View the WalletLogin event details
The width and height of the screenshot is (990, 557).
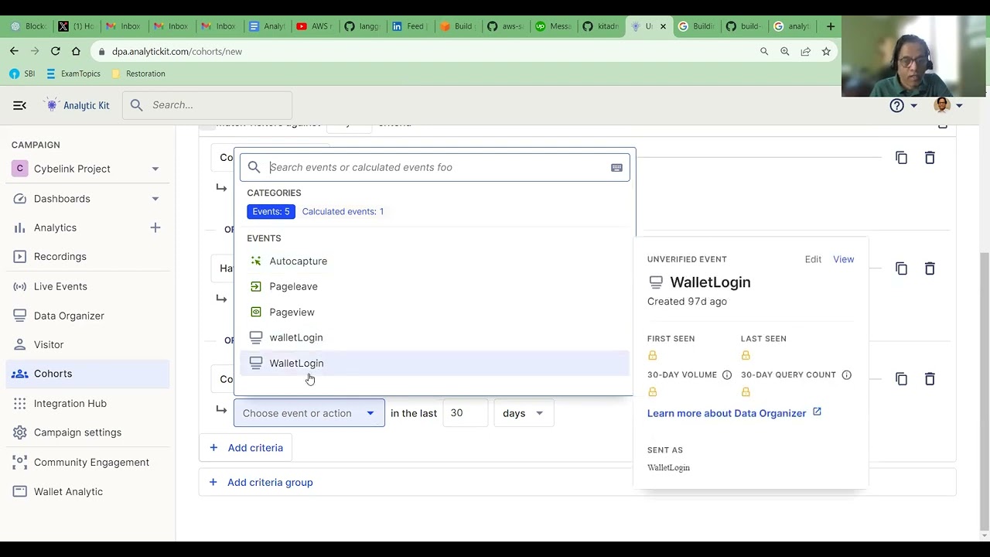coord(843,259)
